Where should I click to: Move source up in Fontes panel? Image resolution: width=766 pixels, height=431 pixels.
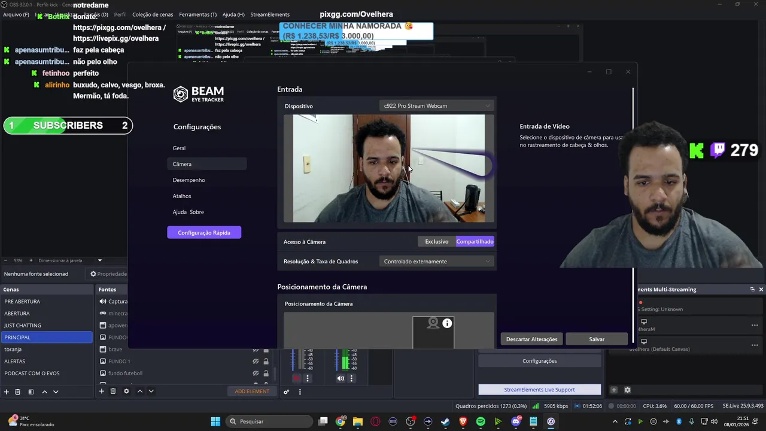140,391
